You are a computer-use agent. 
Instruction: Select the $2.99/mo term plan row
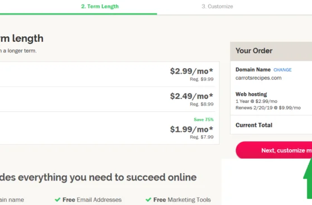tap(109, 74)
